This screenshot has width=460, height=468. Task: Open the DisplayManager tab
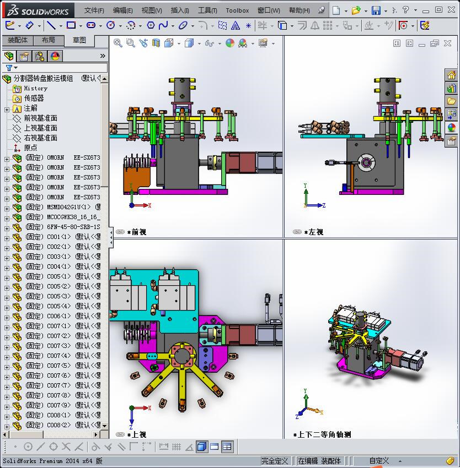(x=55, y=56)
